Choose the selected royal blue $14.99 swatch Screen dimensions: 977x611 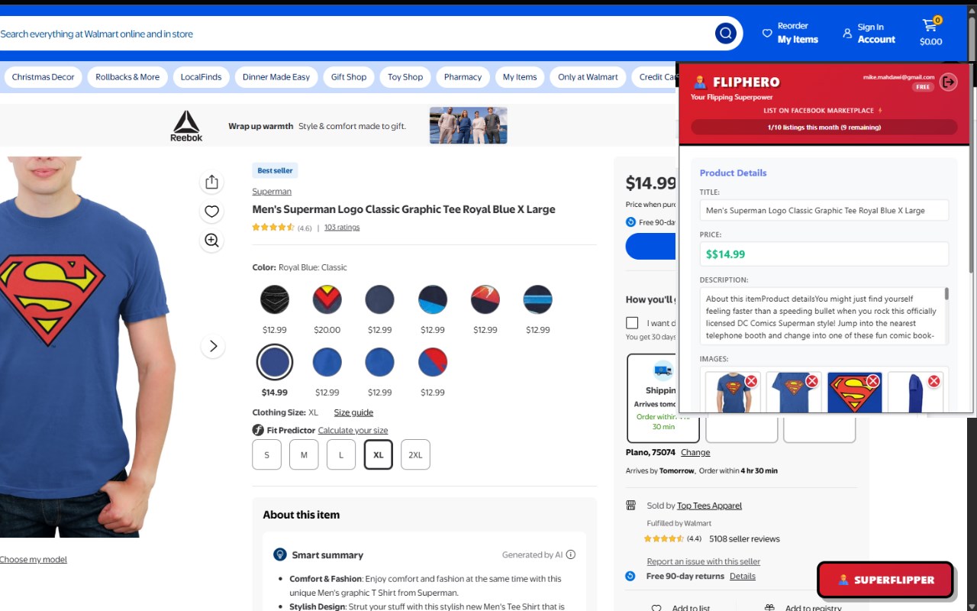275,362
